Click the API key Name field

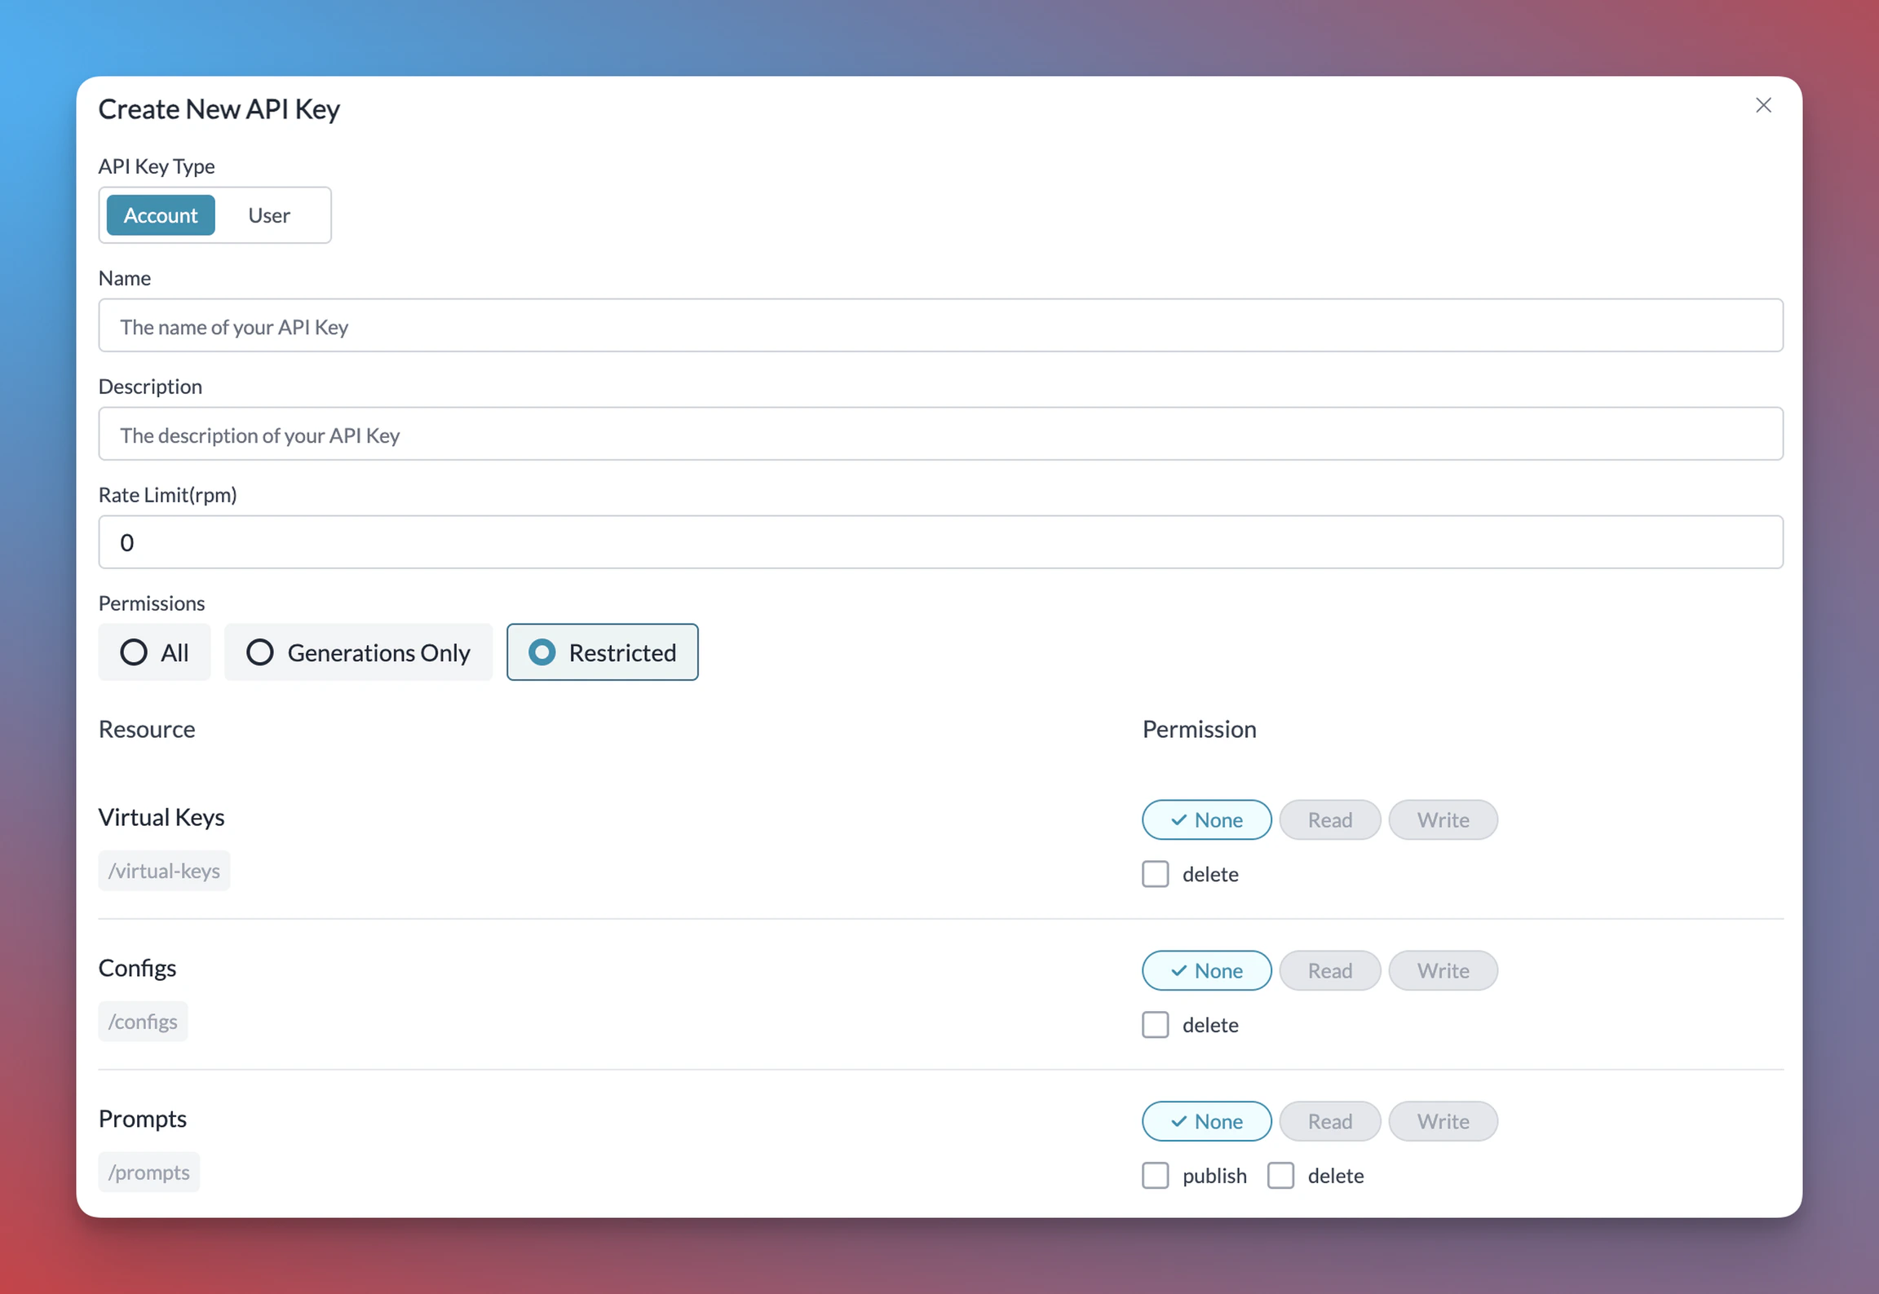pyautogui.click(x=940, y=325)
